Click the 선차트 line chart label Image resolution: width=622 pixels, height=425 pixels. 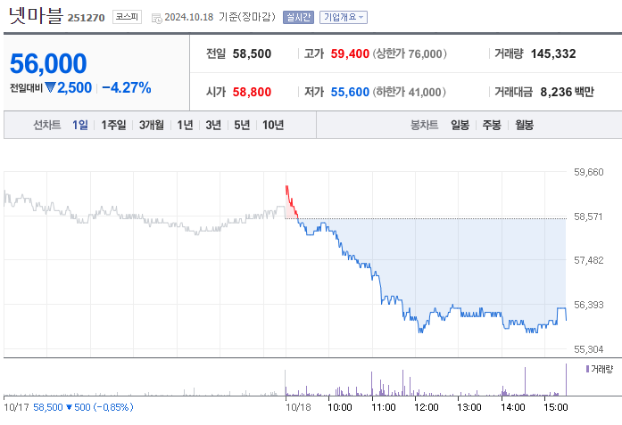(x=46, y=125)
